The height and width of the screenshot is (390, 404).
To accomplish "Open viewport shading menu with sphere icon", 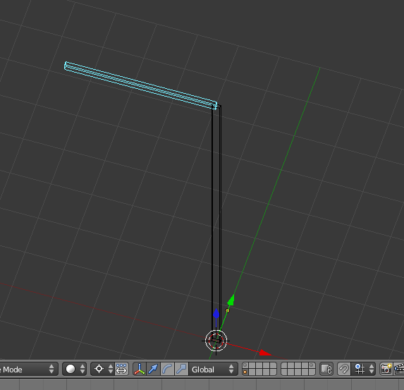I will pyautogui.click(x=75, y=369).
